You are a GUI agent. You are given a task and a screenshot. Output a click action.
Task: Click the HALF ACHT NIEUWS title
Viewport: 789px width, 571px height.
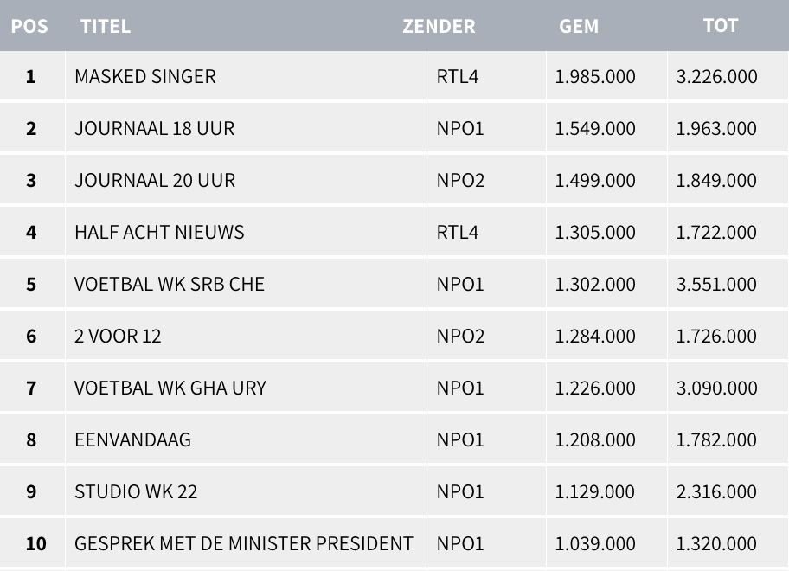click(159, 232)
